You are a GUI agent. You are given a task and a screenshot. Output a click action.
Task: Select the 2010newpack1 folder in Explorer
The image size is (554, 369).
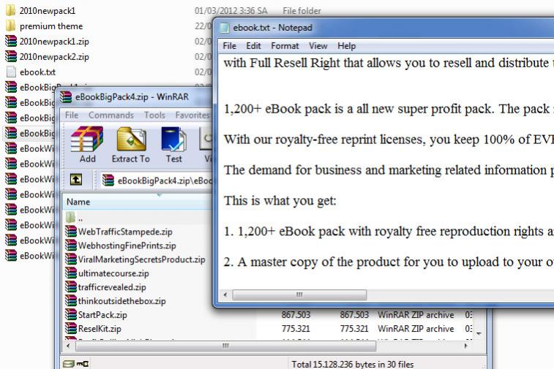[41, 10]
